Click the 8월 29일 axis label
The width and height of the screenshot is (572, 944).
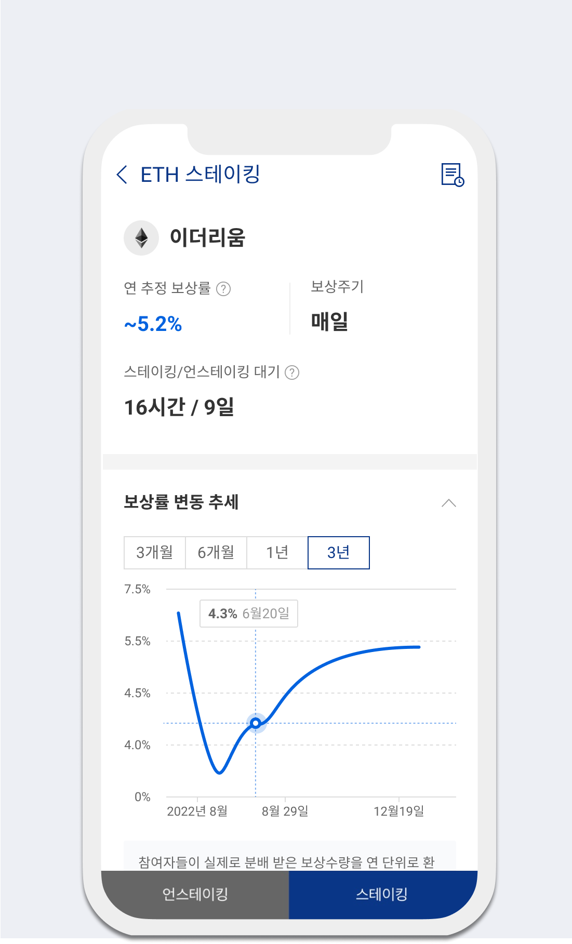point(285,811)
